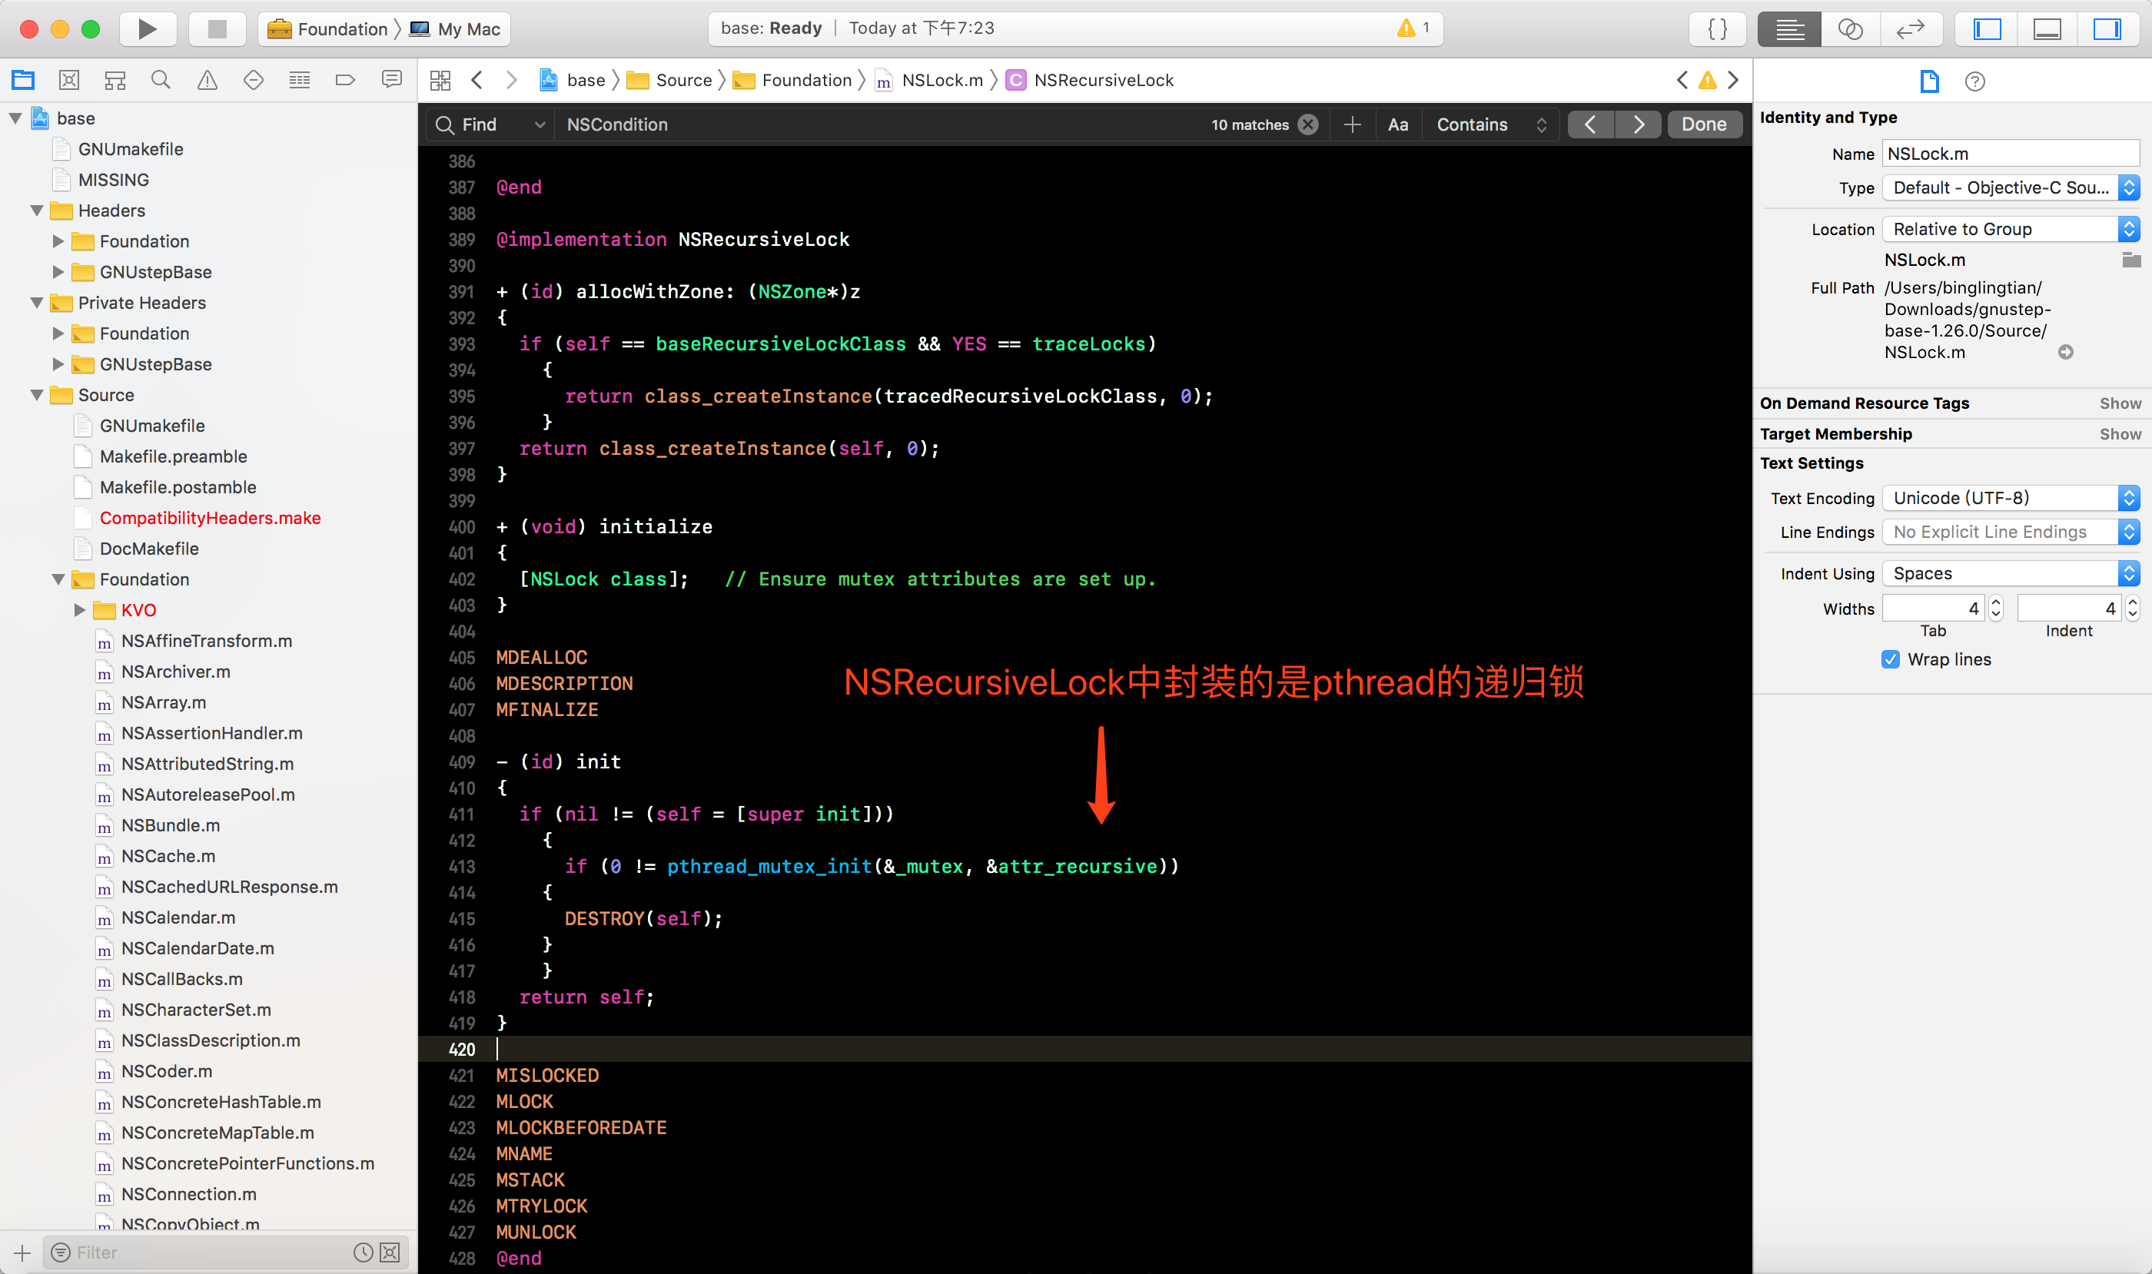Image resolution: width=2152 pixels, height=1274 pixels.
Task: Open the file Type dropdown
Action: (x=2011, y=188)
